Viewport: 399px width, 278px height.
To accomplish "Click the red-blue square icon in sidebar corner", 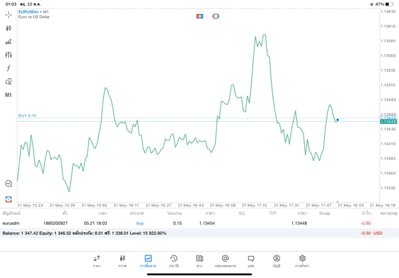I will [9, 199].
